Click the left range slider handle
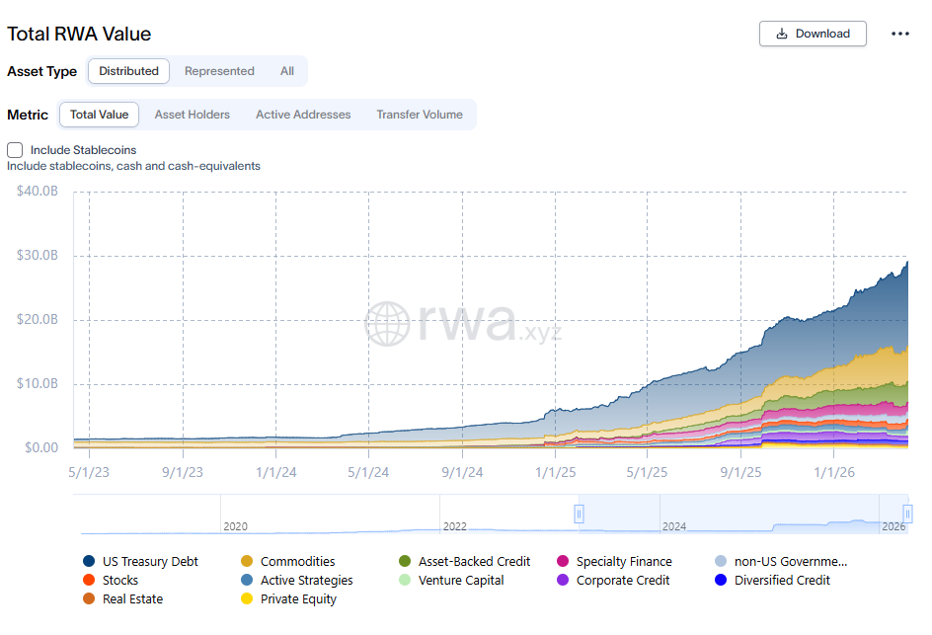The width and height of the screenshot is (932, 635). point(579,514)
